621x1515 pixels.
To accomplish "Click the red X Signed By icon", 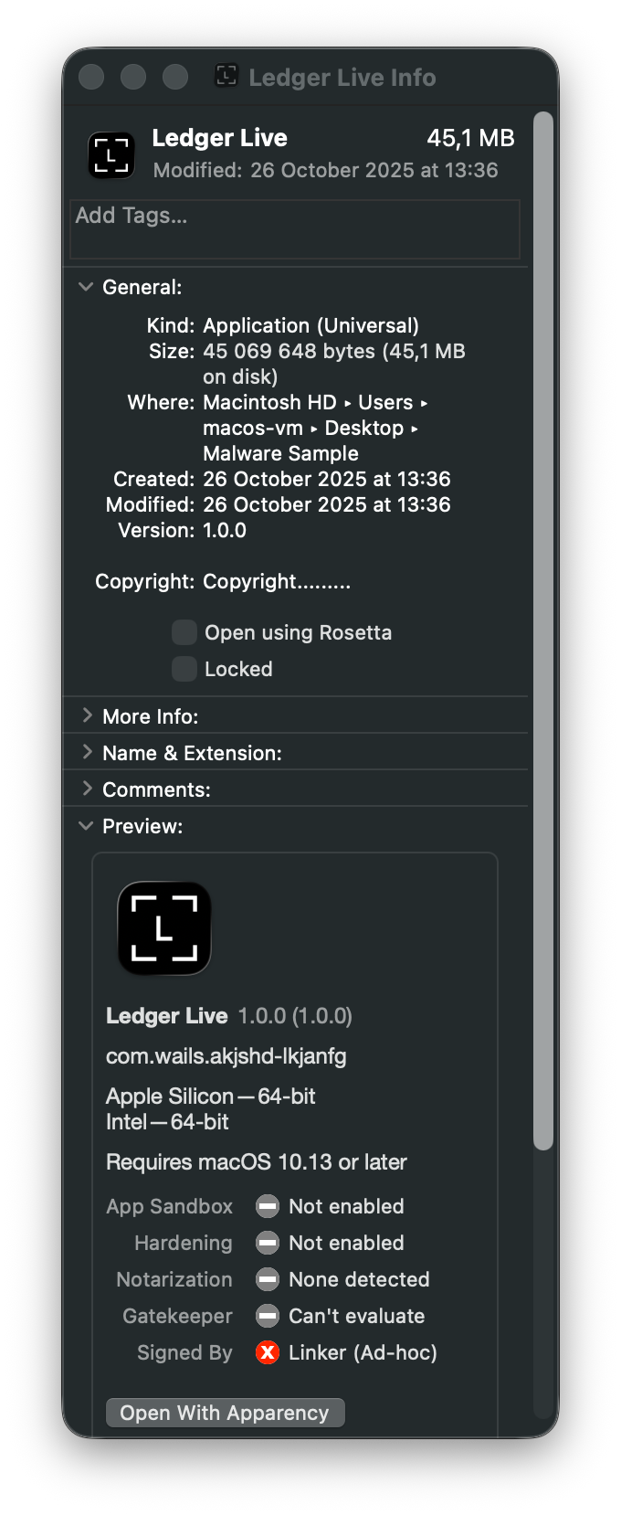I will pyautogui.click(x=267, y=1352).
